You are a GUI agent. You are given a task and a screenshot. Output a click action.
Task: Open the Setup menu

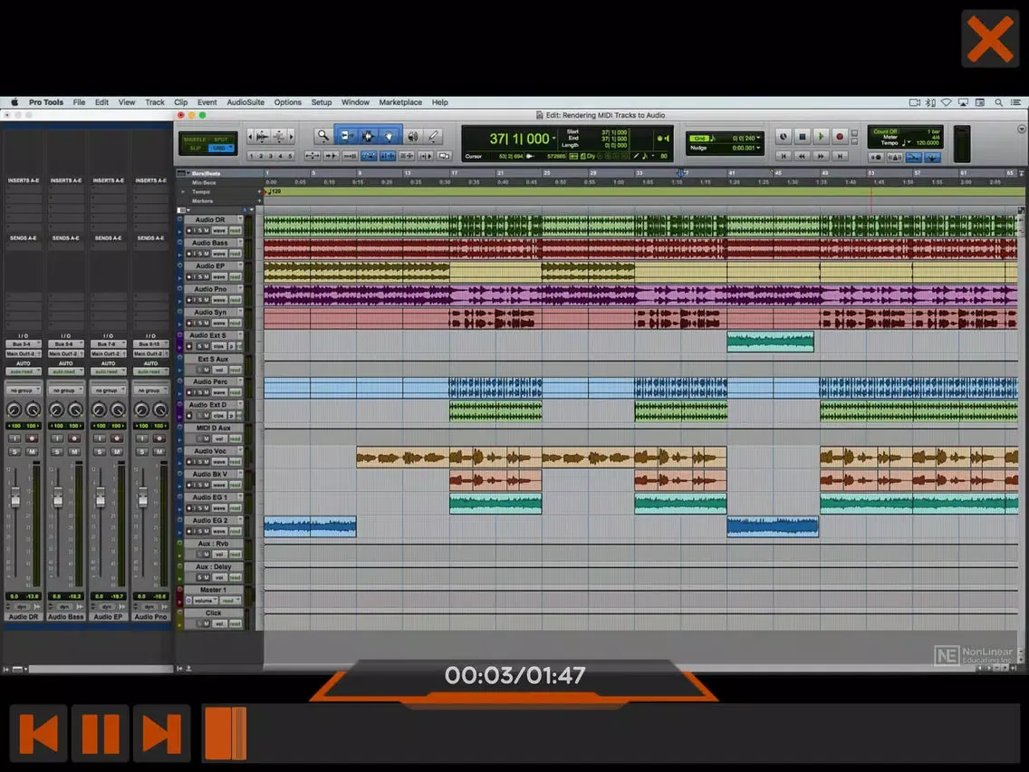pyautogui.click(x=321, y=102)
